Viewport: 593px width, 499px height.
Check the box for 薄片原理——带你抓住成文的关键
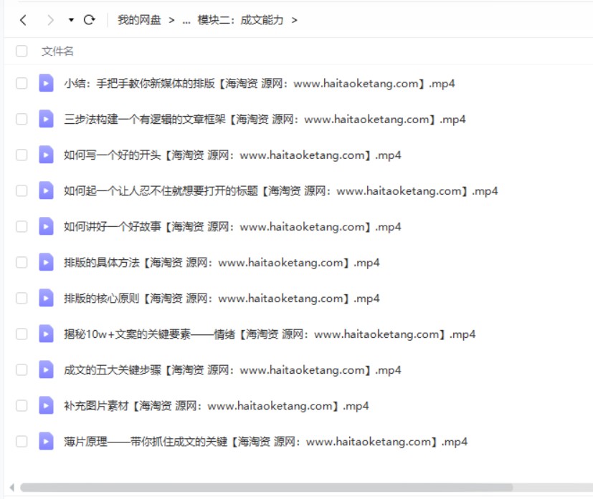point(22,441)
